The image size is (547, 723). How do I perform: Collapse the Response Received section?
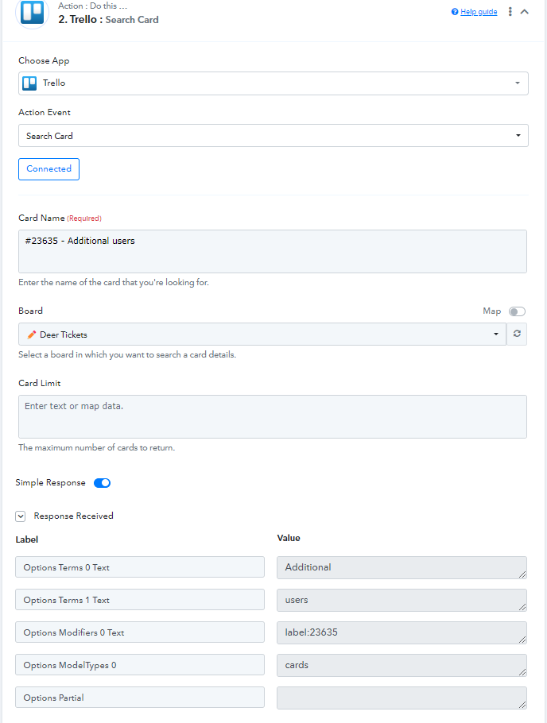[21, 516]
